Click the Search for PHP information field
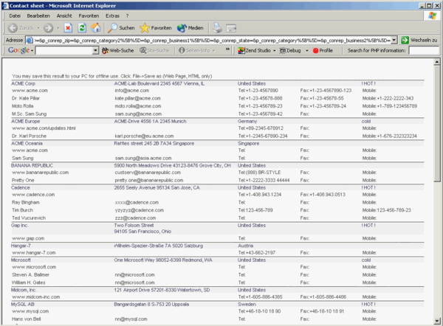This screenshot has width=443, height=326. point(424,51)
